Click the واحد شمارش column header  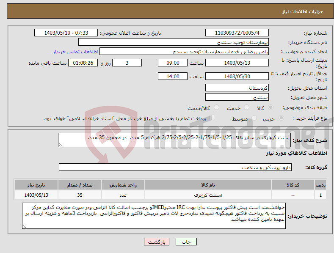click(123, 185)
